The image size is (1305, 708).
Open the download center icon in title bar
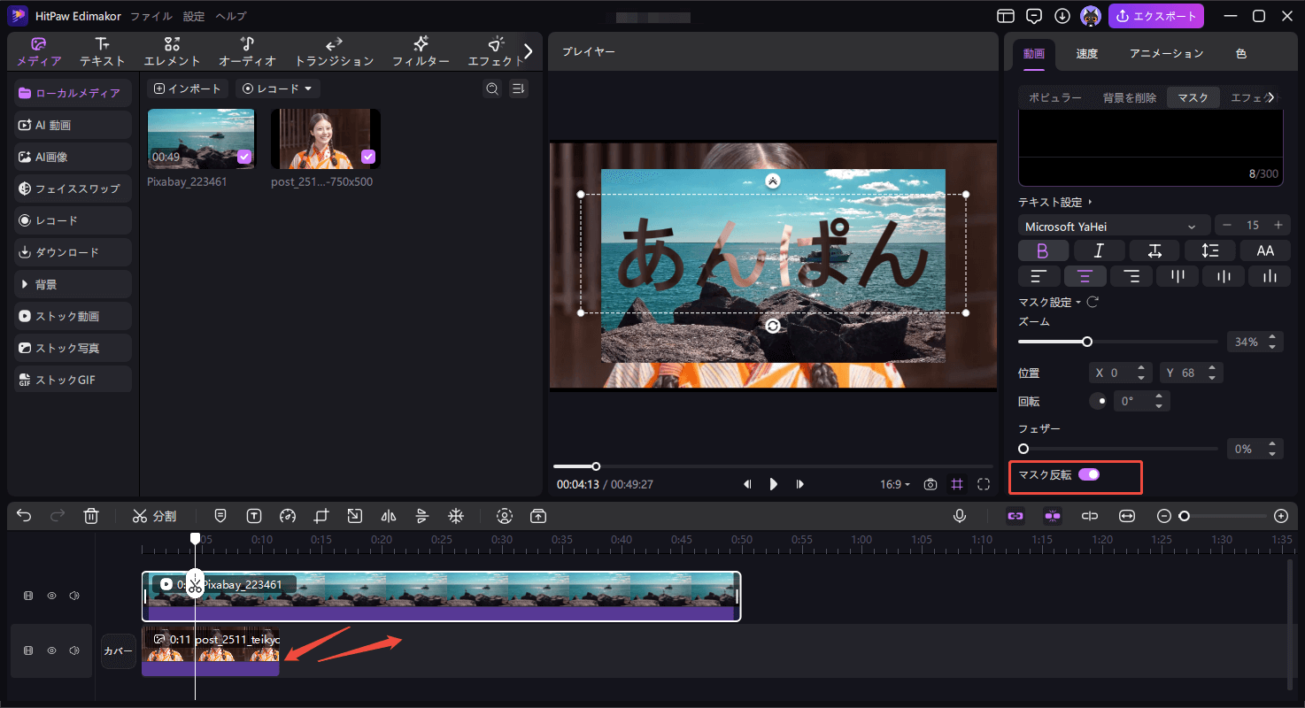pos(1062,16)
